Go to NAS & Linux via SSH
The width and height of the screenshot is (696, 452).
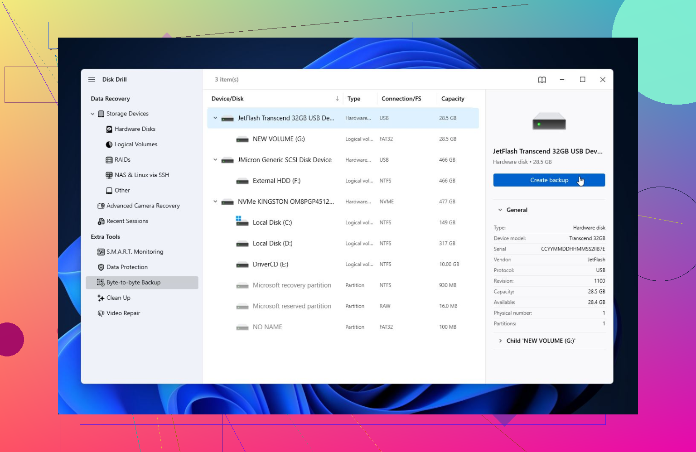(x=142, y=175)
